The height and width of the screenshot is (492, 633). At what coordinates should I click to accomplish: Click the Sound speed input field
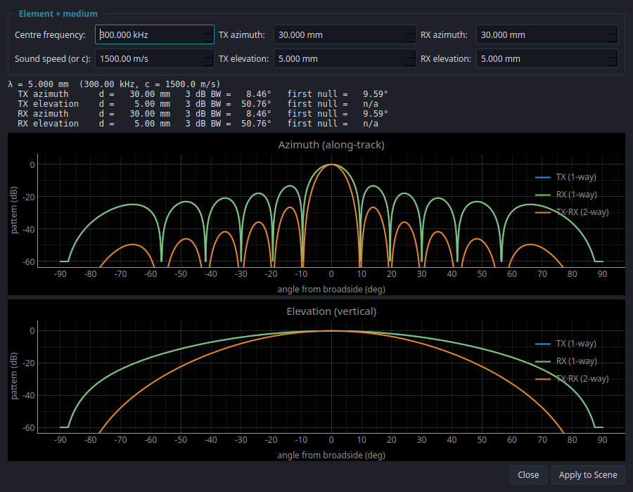155,59
